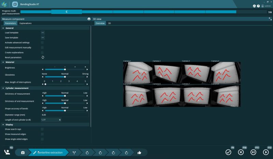Adjust the Brightness slider handle
The height and width of the screenshot is (159, 273).
(65, 69)
